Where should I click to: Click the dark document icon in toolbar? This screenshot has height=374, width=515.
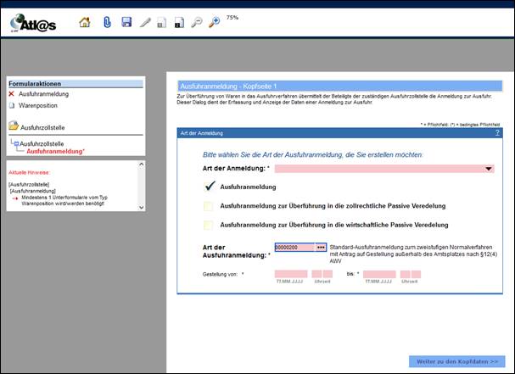(x=179, y=23)
